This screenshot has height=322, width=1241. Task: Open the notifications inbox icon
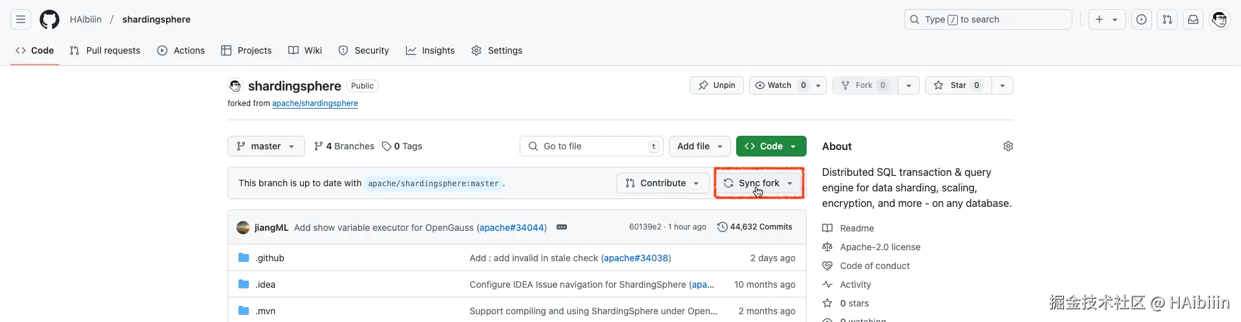tap(1193, 19)
